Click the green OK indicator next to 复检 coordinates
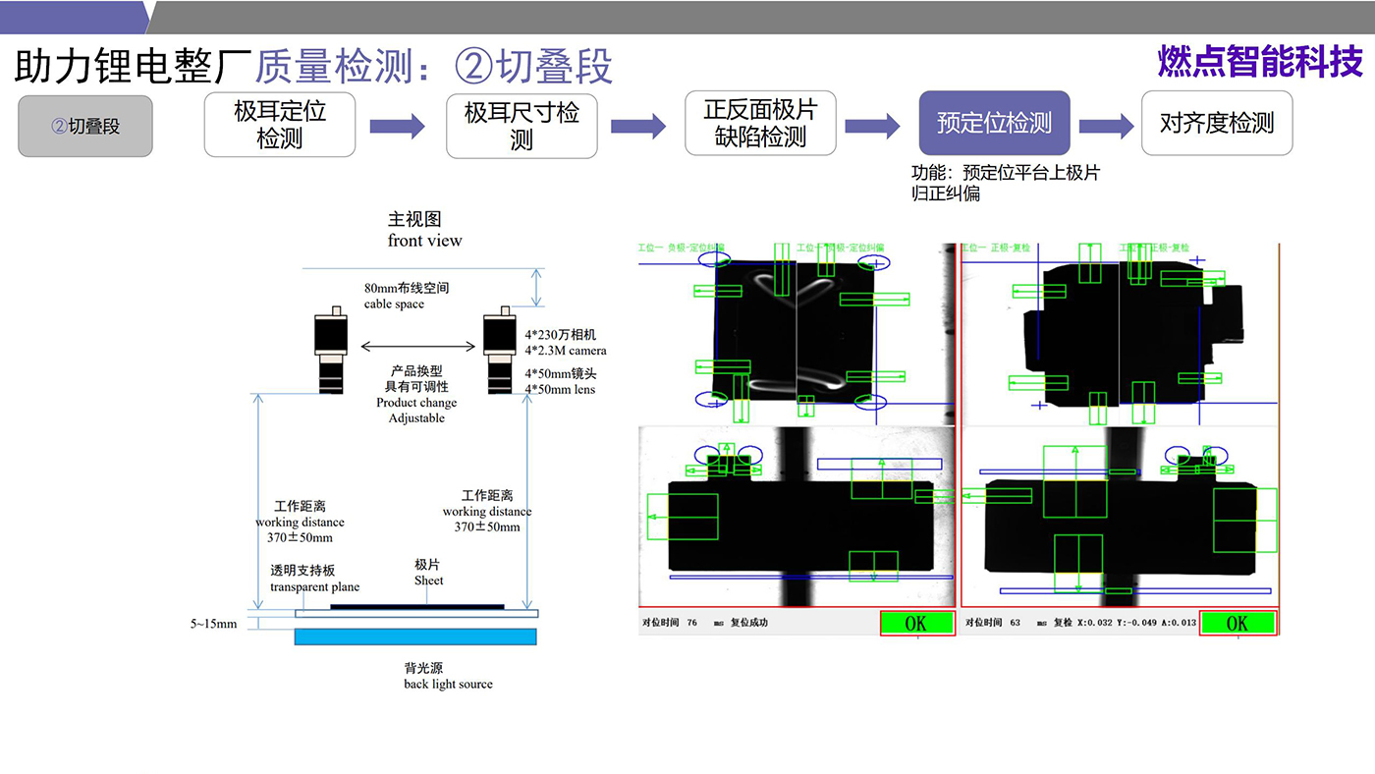 pos(1237,623)
